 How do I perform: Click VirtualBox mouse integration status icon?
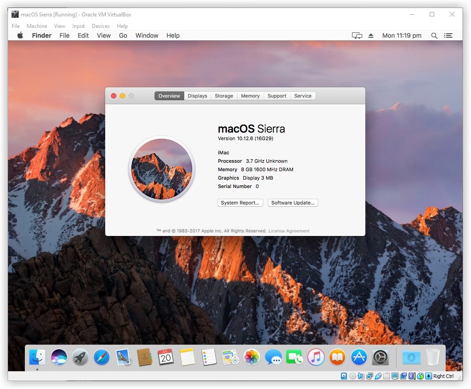(420, 376)
